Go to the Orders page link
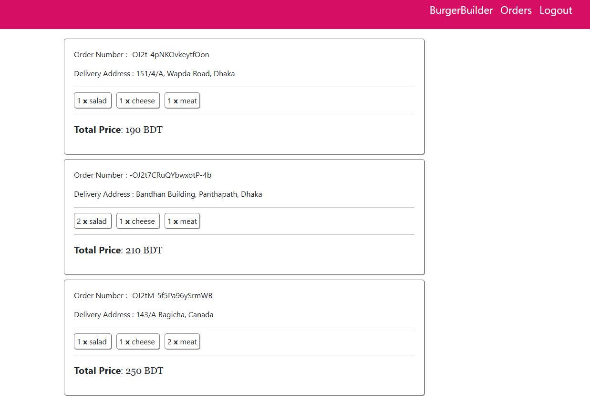 click(x=516, y=10)
